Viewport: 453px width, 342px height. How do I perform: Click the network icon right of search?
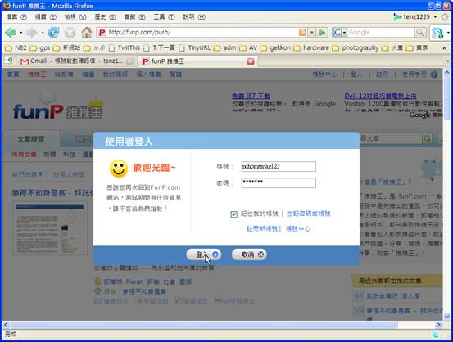pyautogui.click(x=437, y=33)
